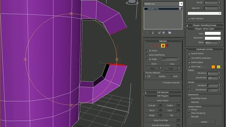Open Extrude settings box icon
Screen dimensions: 226x127
(x=160, y=105)
